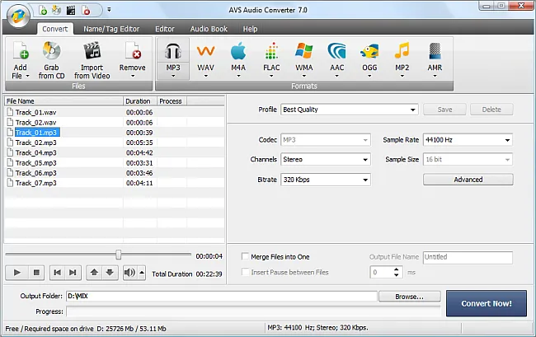Image resolution: width=536 pixels, height=337 pixels.
Task: Open the Editor tab
Action: coord(165,29)
